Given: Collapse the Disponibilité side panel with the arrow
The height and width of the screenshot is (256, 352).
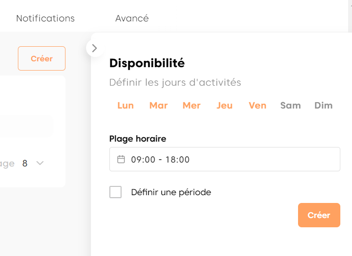Looking at the screenshot, I should coord(94,48).
